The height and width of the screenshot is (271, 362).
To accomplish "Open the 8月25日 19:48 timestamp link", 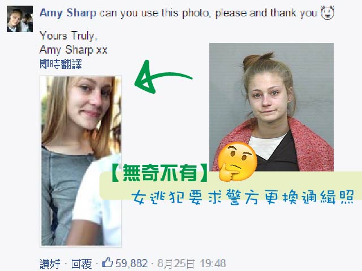I will pyautogui.click(x=192, y=264).
